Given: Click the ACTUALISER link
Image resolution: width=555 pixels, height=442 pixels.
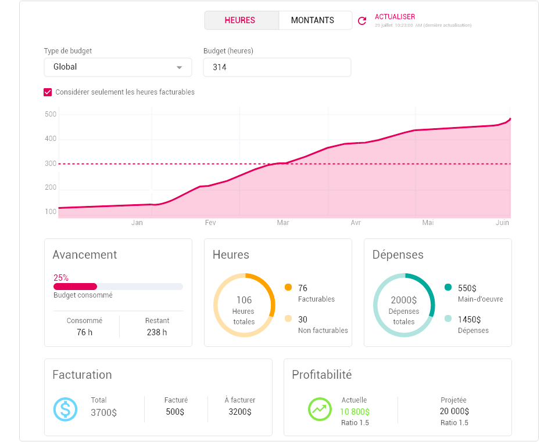Looking at the screenshot, I should point(395,17).
